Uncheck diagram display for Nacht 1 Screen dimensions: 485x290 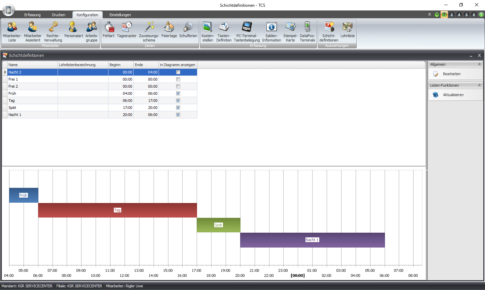point(178,115)
